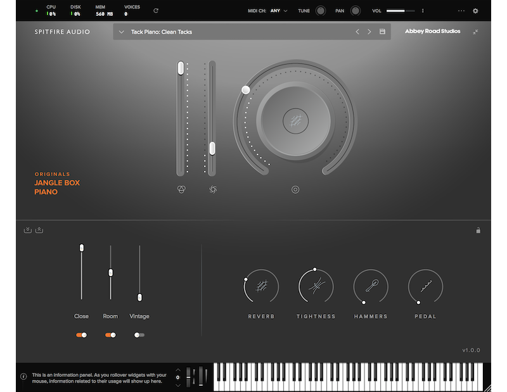This screenshot has height=392, width=507.
Task: Click the TIGHTNESS label text
Action: click(316, 317)
